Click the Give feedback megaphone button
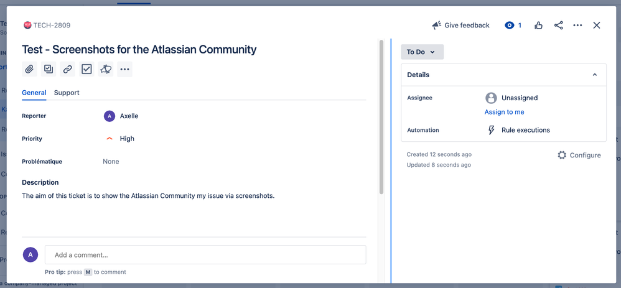The image size is (621, 288). click(460, 26)
